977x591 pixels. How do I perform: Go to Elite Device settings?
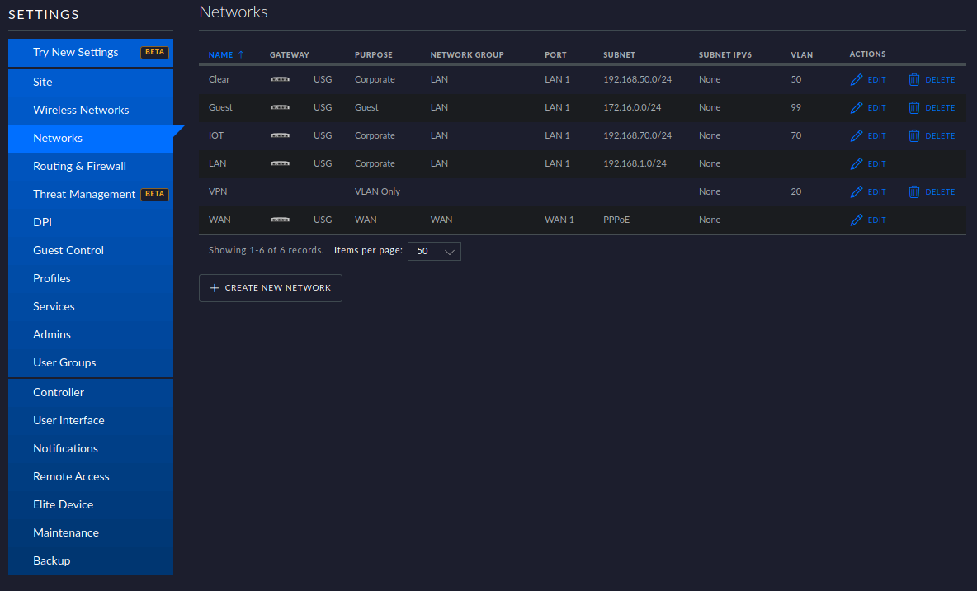pos(91,504)
